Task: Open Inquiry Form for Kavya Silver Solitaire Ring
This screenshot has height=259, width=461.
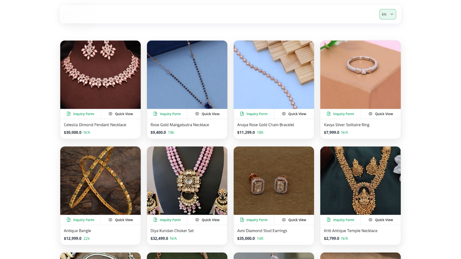Action: (340, 114)
